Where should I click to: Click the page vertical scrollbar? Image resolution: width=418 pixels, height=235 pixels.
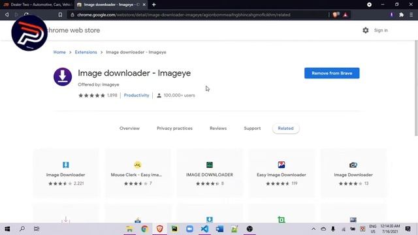416,88
